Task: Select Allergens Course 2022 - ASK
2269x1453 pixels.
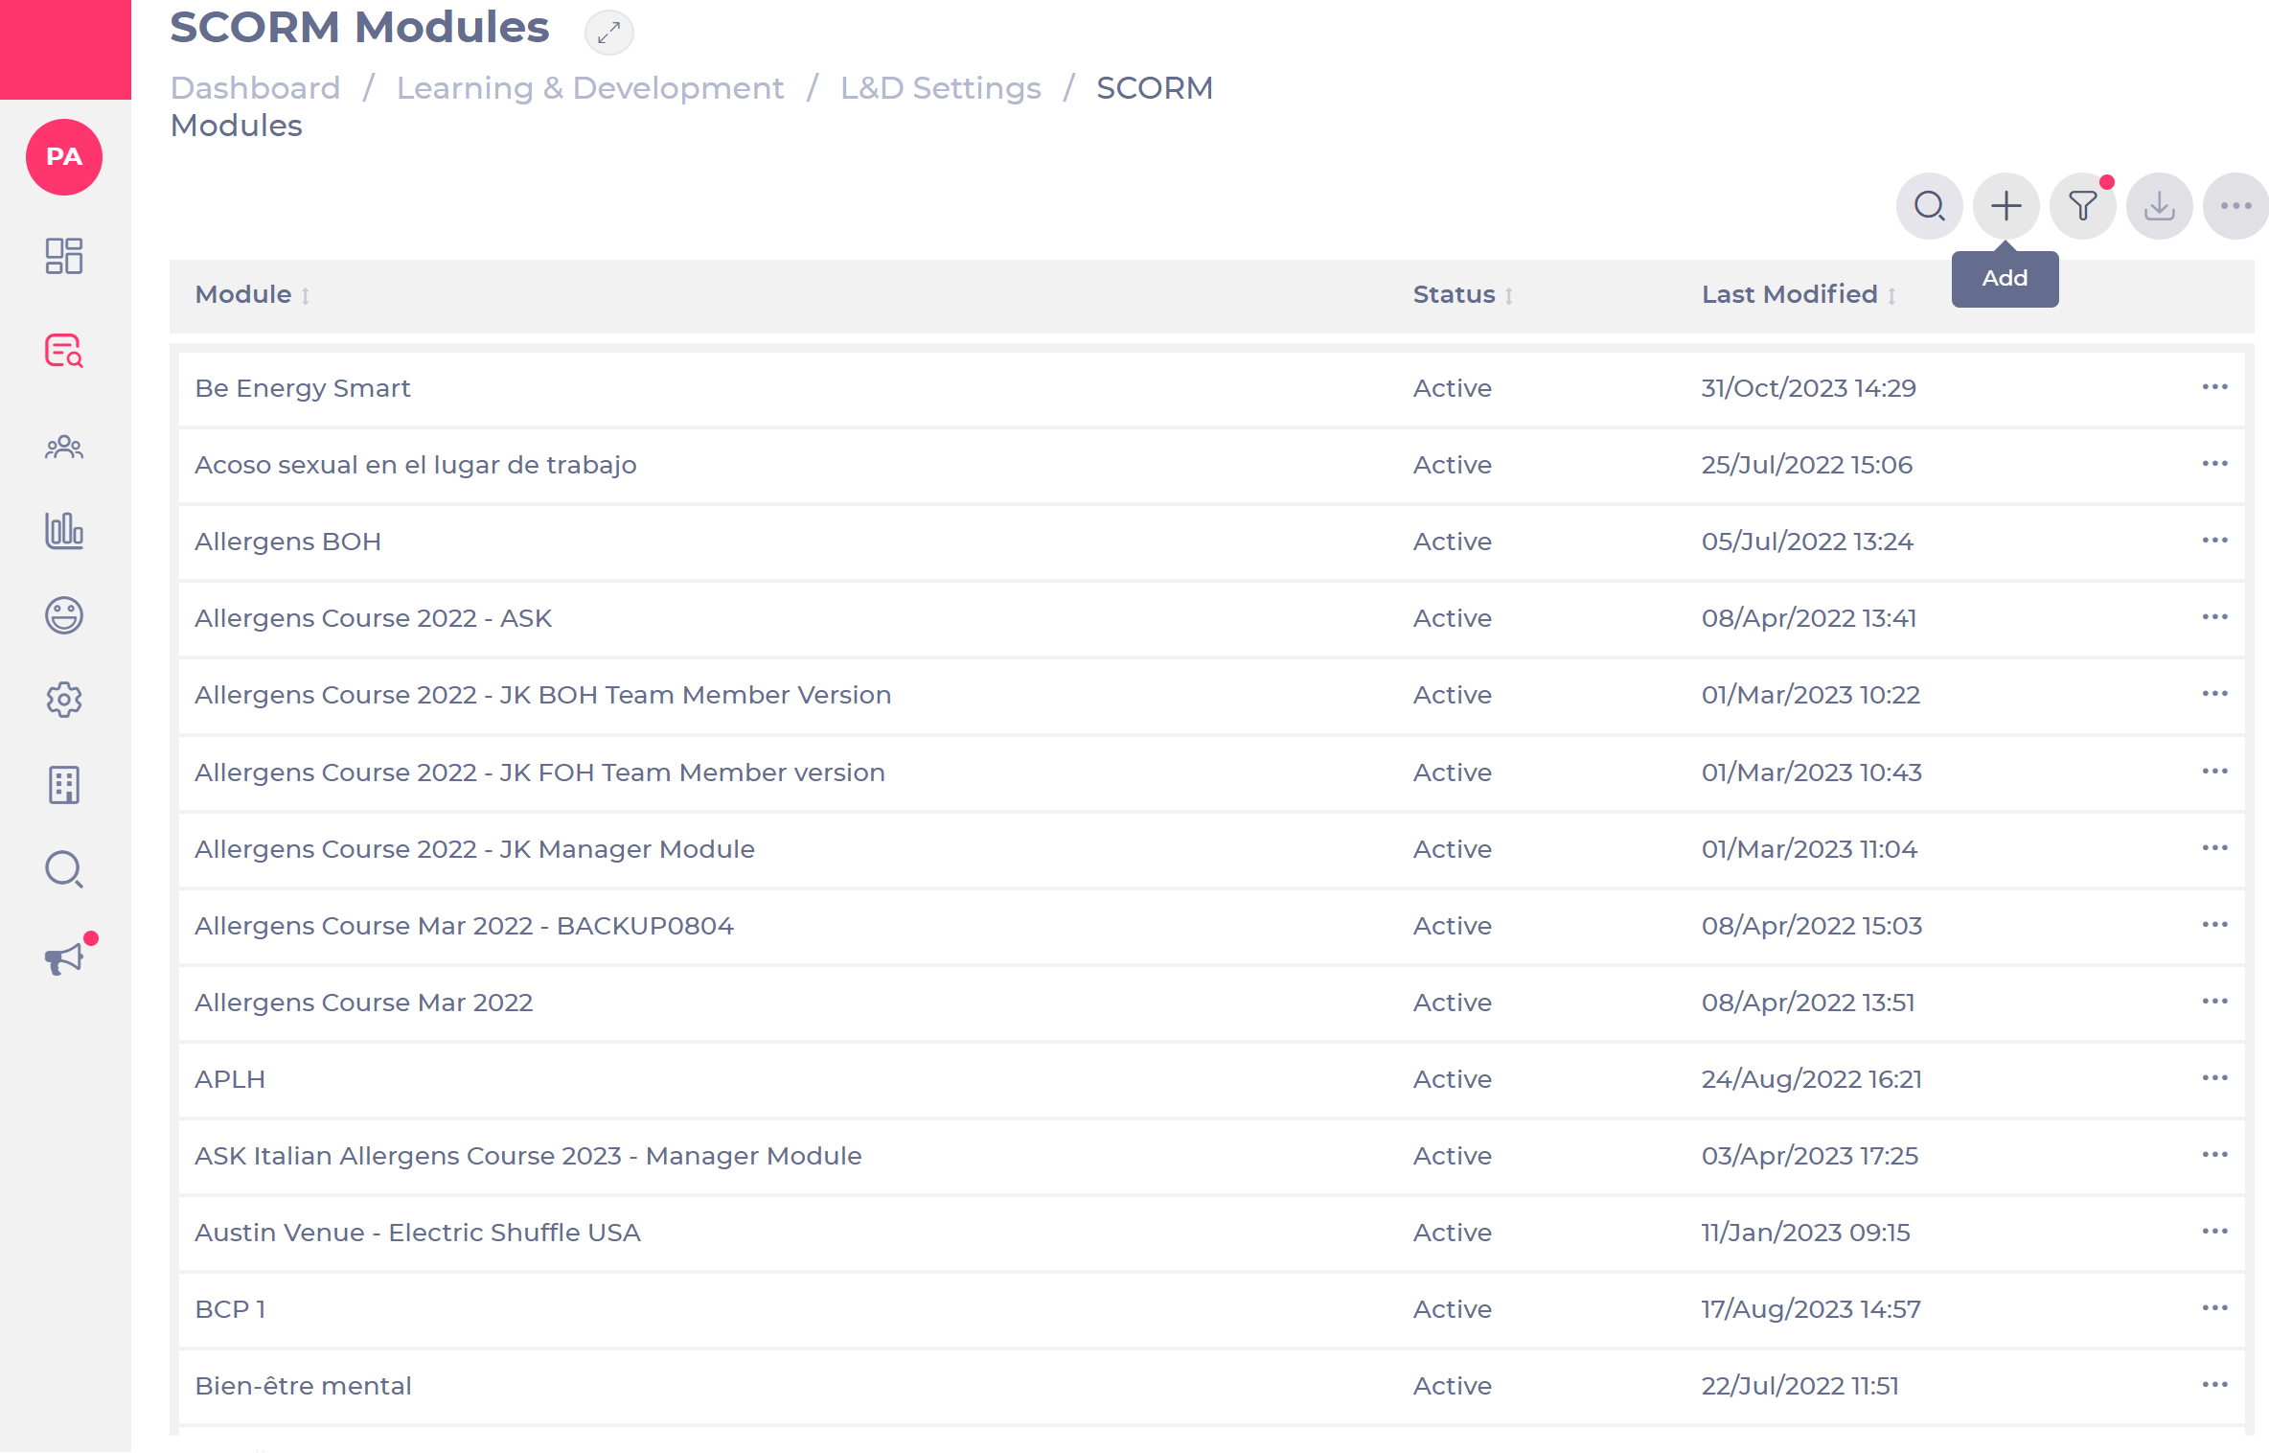Action: point(373,618)
